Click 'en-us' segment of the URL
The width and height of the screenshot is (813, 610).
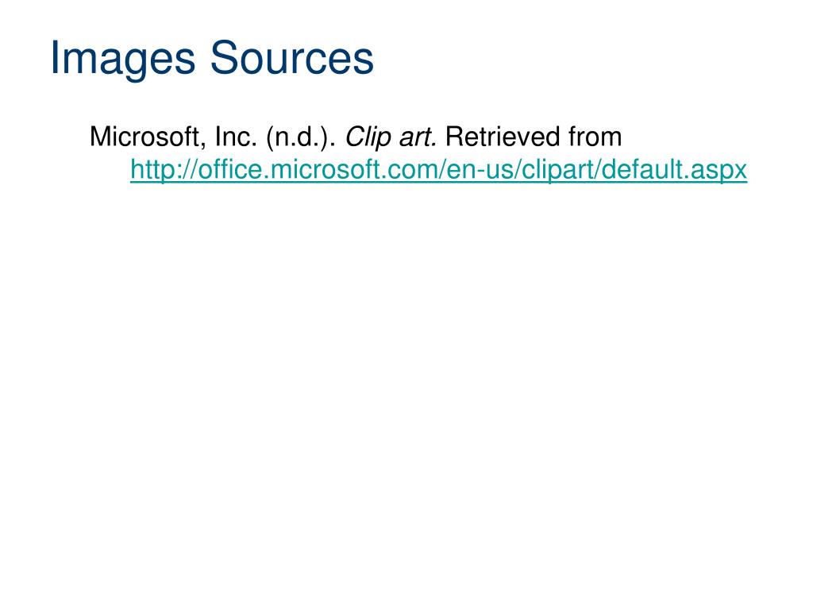(x=479, y=170)
